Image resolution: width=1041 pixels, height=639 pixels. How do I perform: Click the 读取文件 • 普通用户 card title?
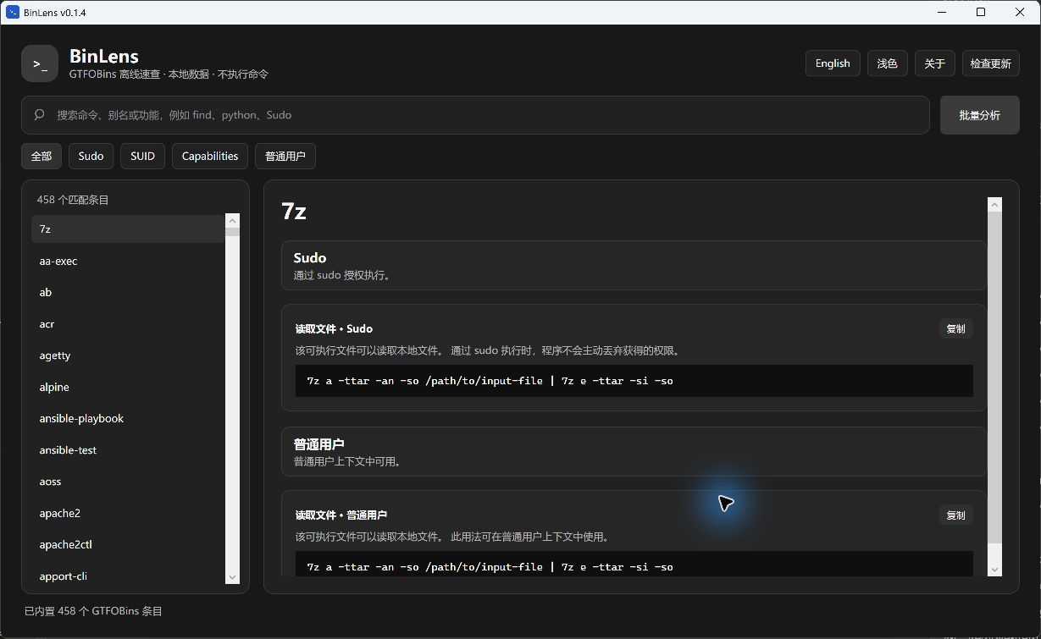click(x=341, y=515)
